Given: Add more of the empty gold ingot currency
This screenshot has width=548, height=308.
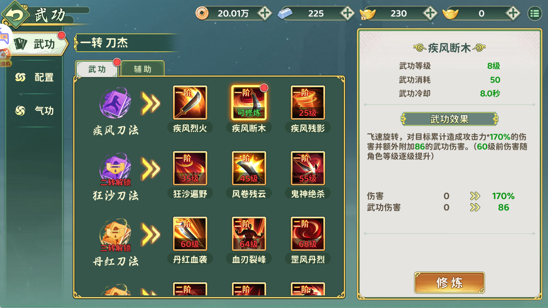Looking at the screenshot, I should 513,13.
